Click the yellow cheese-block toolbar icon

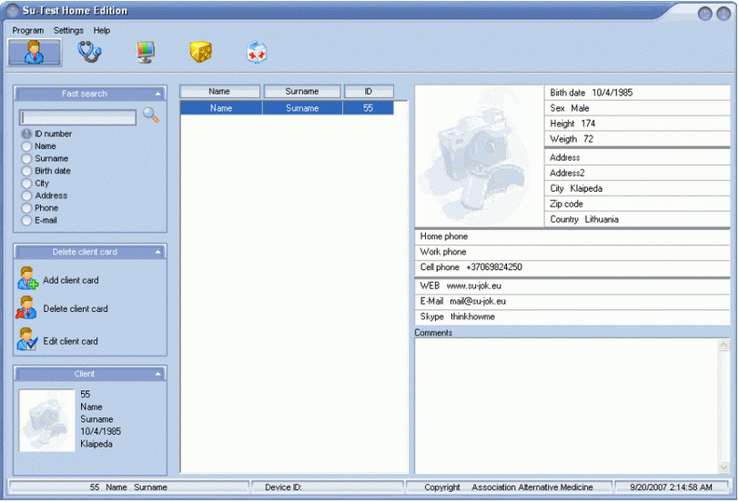(x=201, y=53)
